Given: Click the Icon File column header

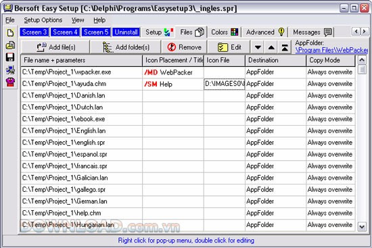Looking at the screenshot, I should (225, 60).
